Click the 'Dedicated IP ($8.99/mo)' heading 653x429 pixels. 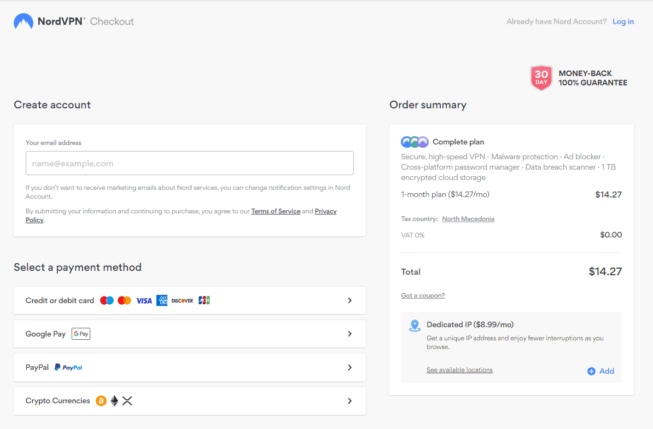point(470,324)
